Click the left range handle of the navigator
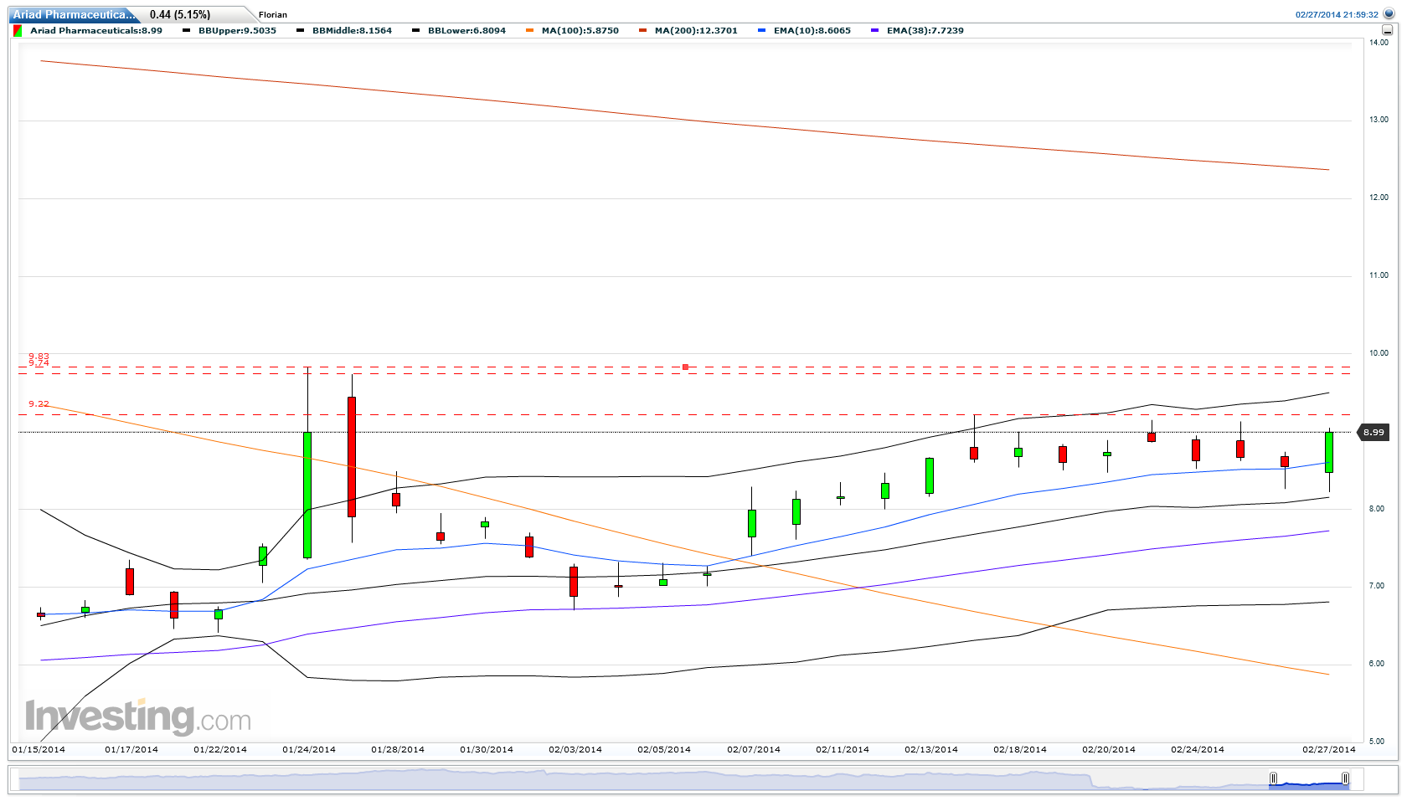 pyautogui.click(x=1274, y=779)
